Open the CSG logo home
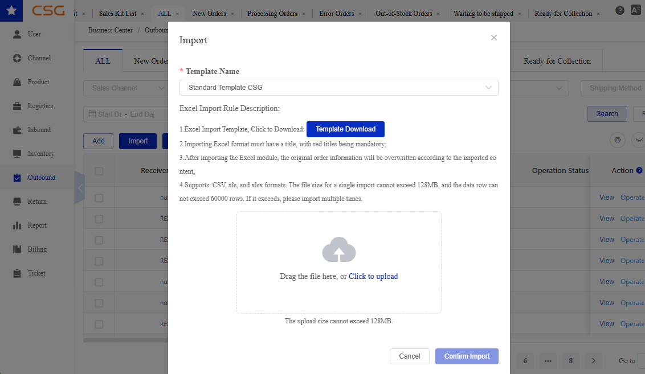 [x=48, y=10]
